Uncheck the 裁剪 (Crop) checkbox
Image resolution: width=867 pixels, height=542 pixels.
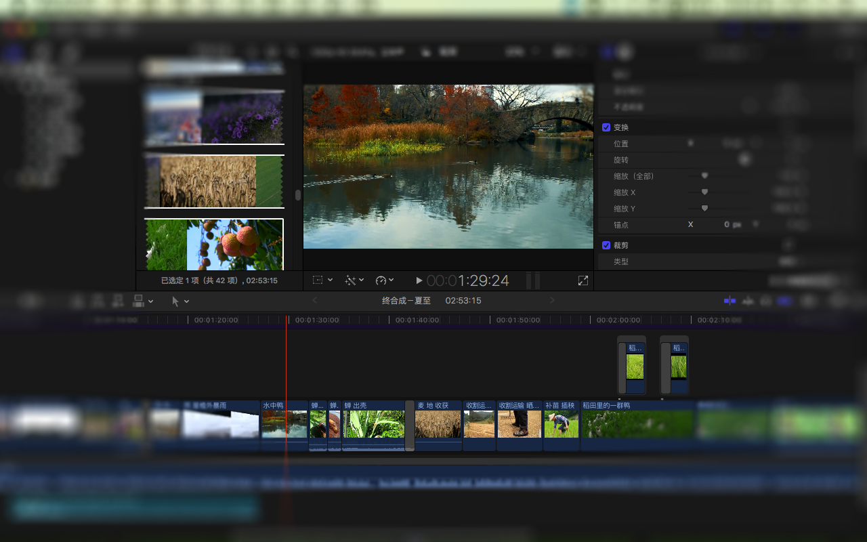coord(606,245)
